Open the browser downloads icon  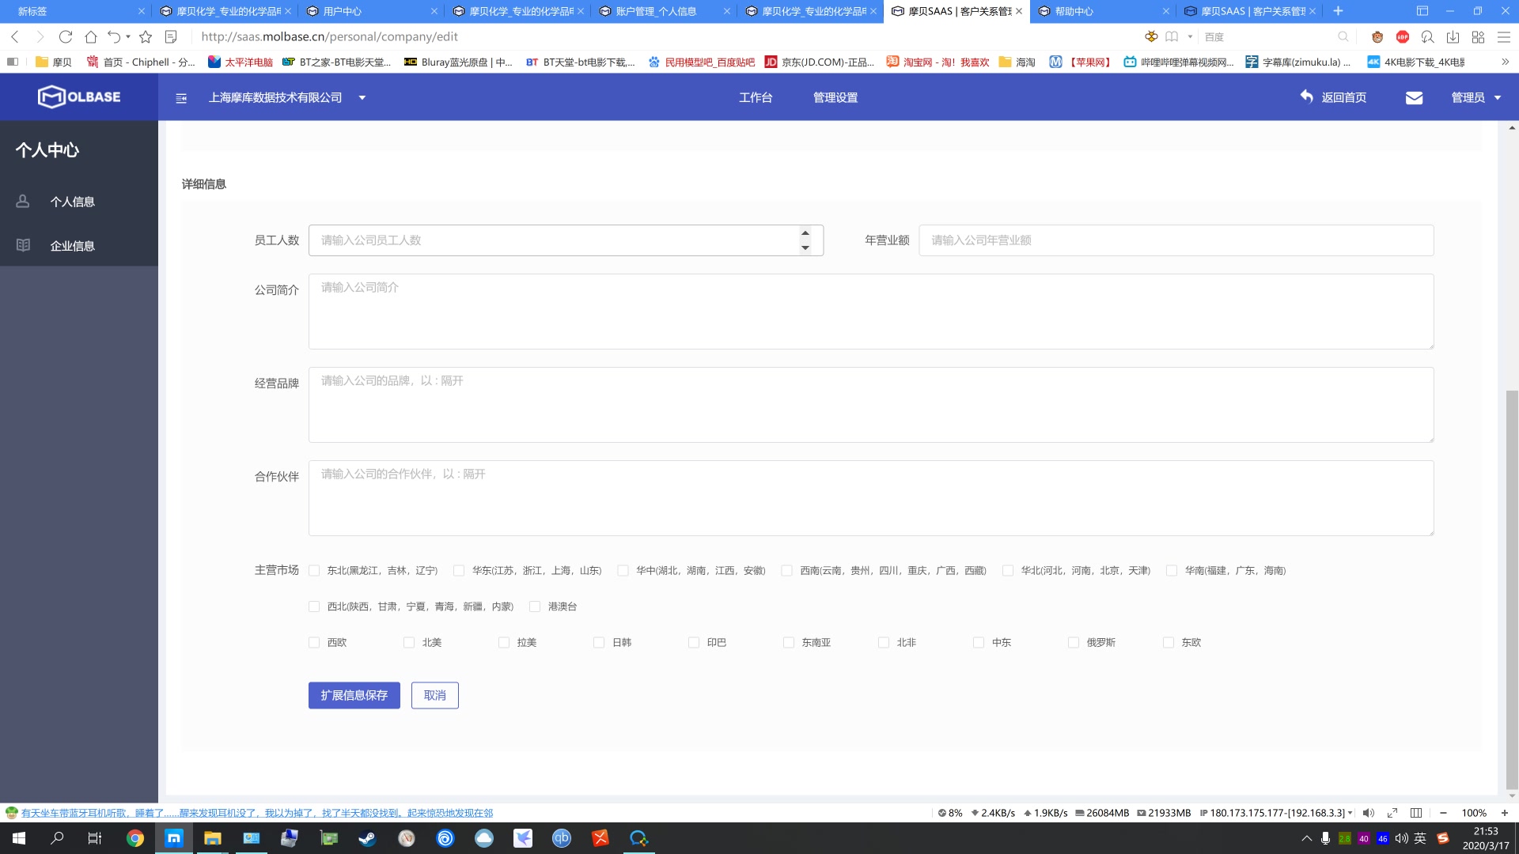(x=1453, y=36)
